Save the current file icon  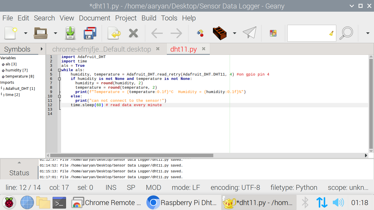[x=70, y=33]
